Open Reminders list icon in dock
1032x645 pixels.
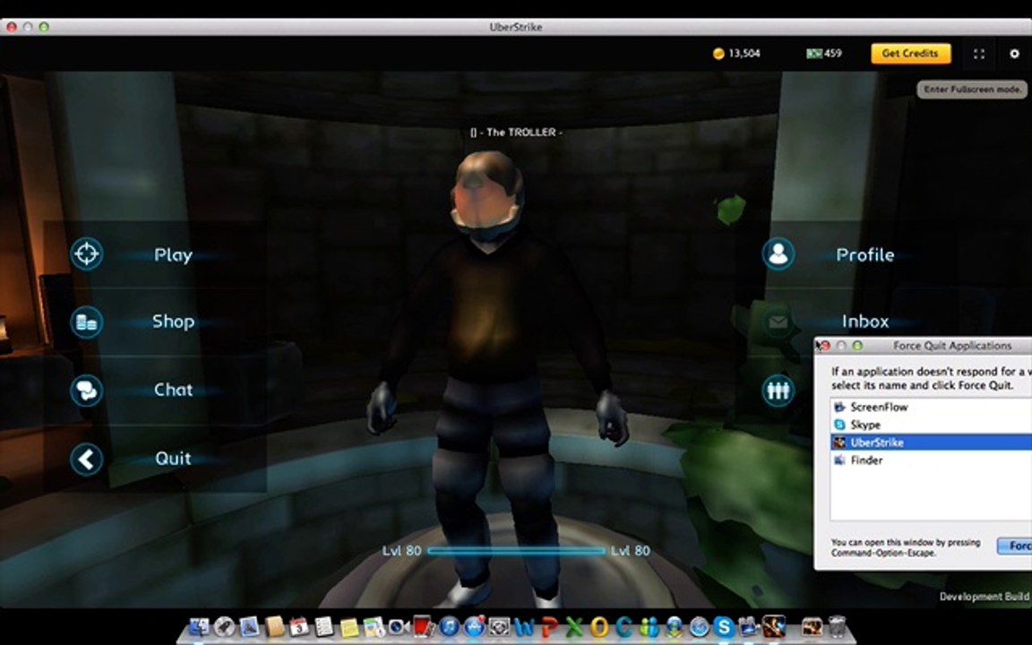[x=323, y=626]
